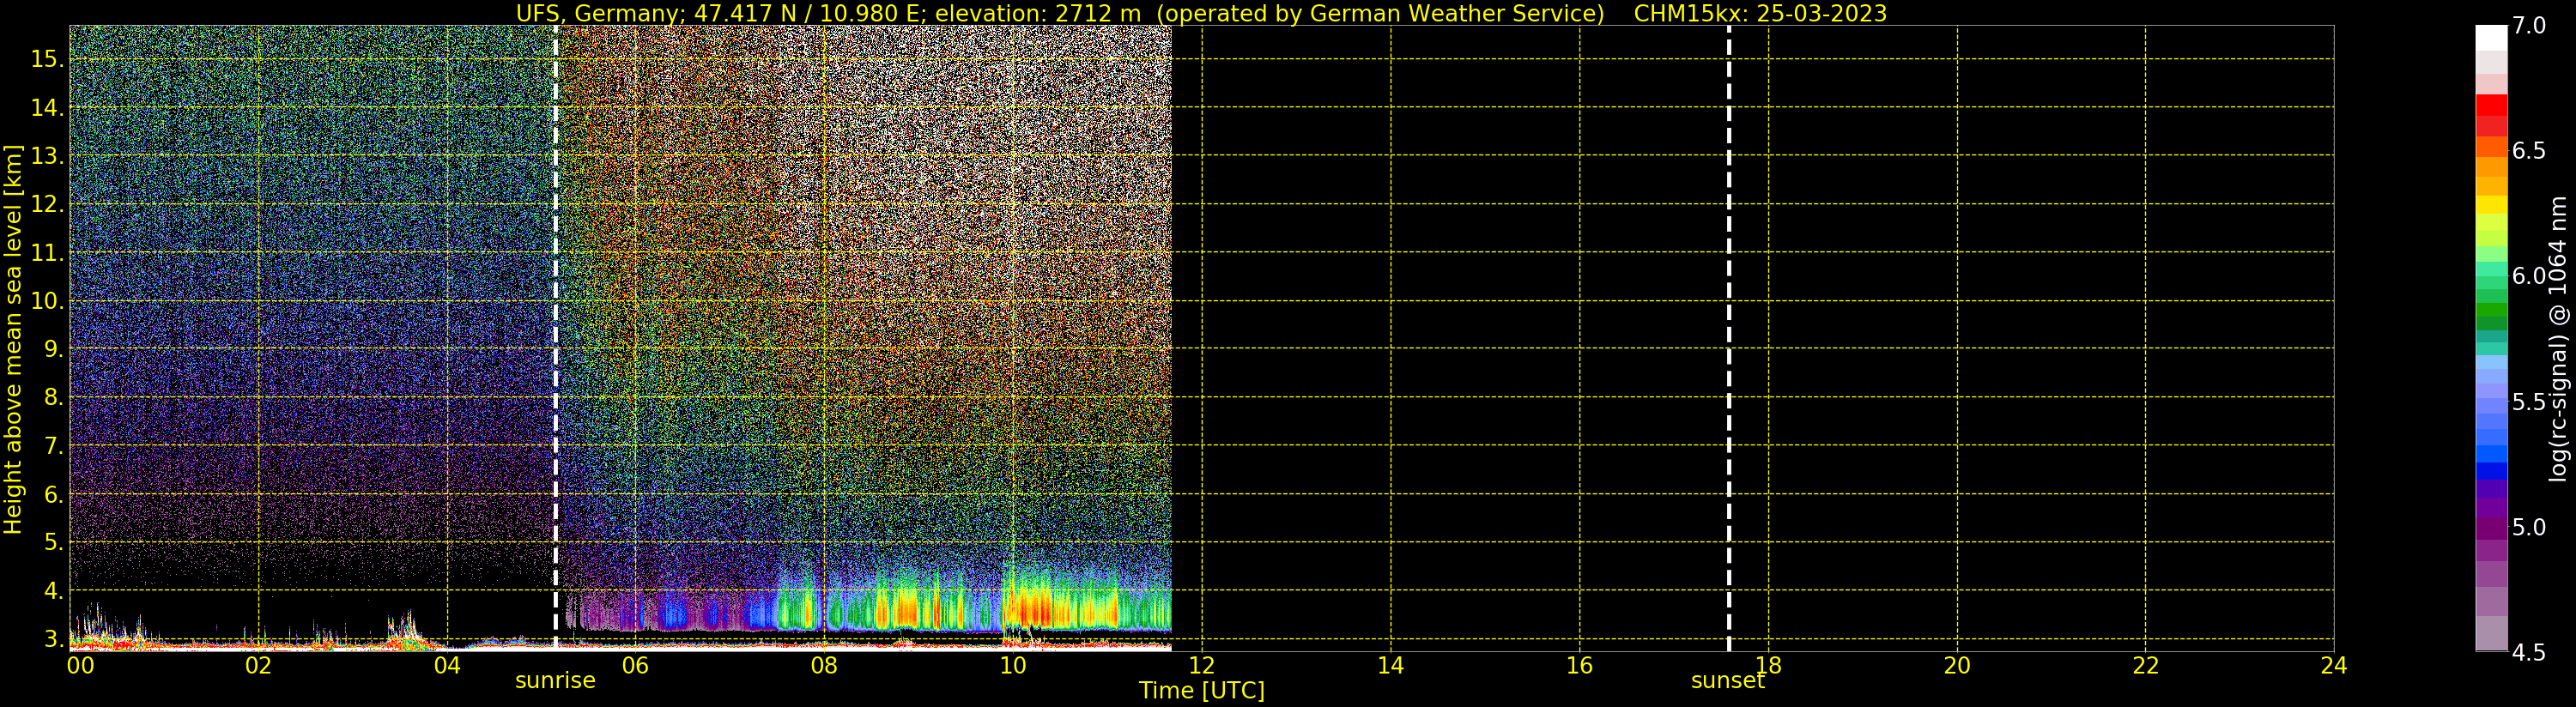Screen dimensions: 2576x707
Task: Click the y-axis tick label '14.'
Action: [47, 107]
